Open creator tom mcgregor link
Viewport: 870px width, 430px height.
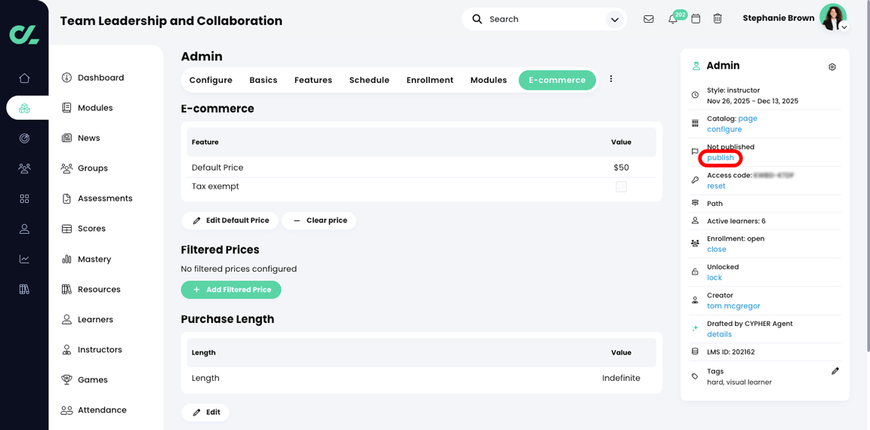click(x=733, y=306)
